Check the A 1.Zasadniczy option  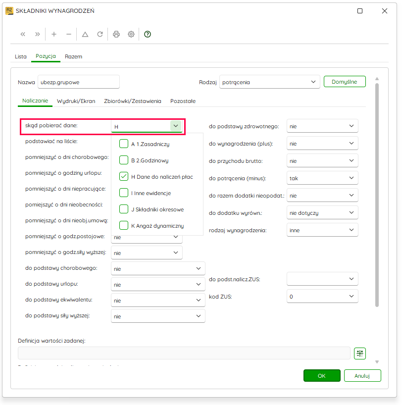pos(124,144)
